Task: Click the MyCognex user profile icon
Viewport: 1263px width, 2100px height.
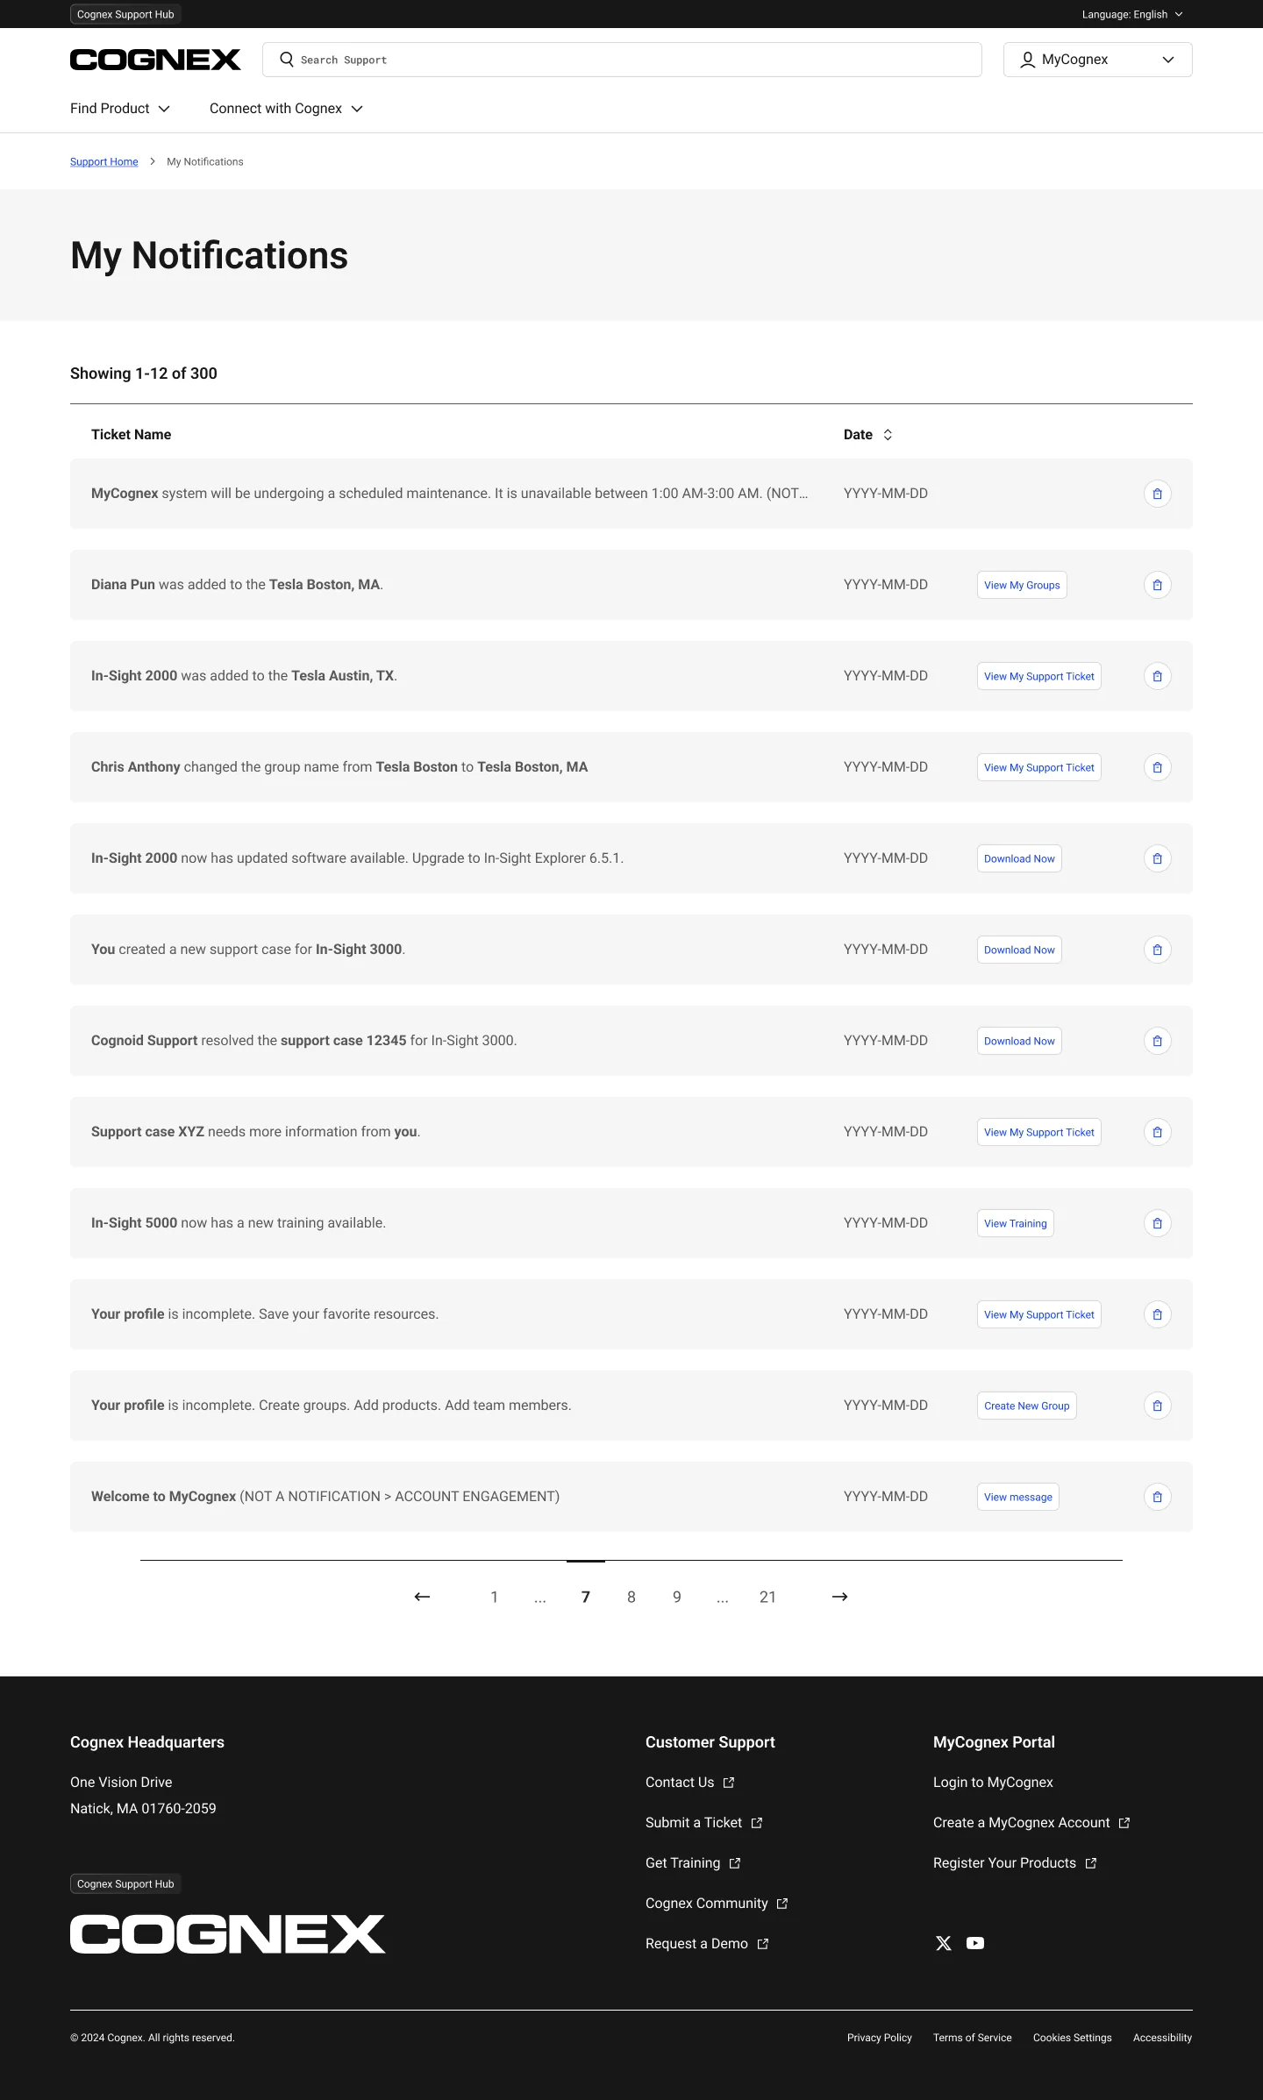Action: (1027, 60)
